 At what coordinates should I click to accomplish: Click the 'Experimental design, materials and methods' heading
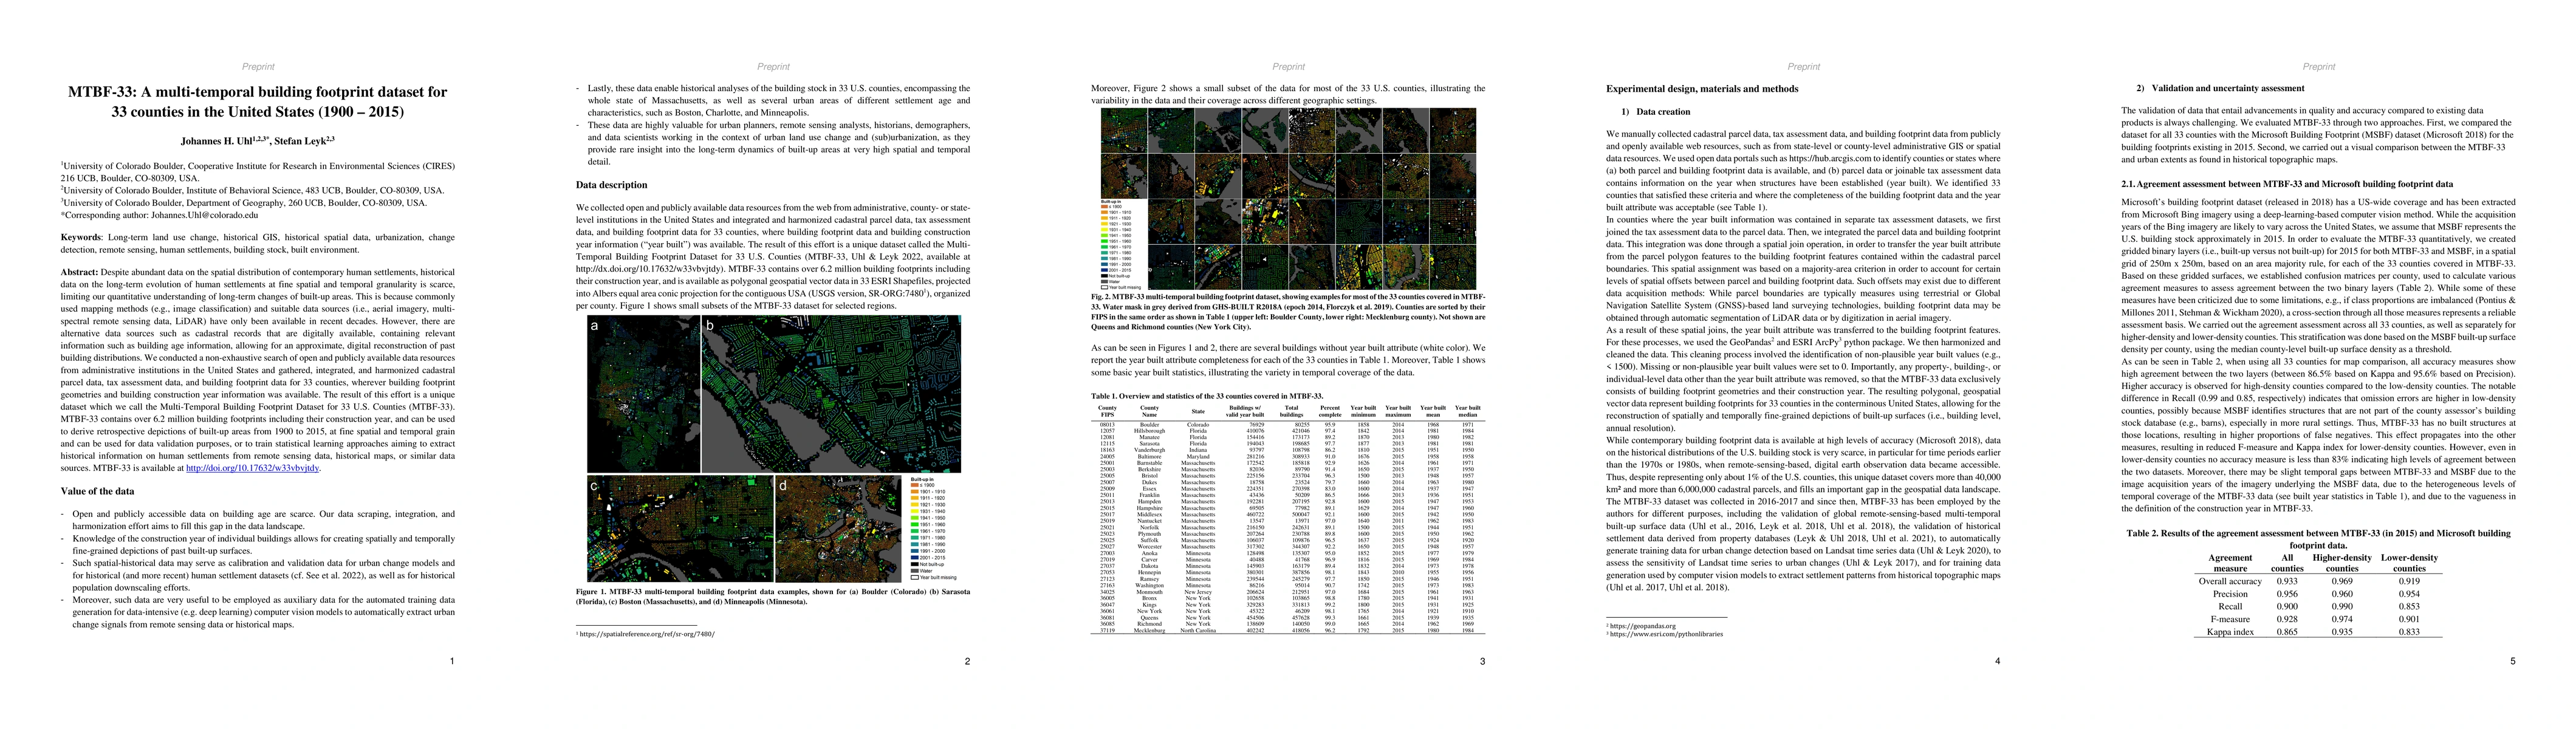point(1702,89)
